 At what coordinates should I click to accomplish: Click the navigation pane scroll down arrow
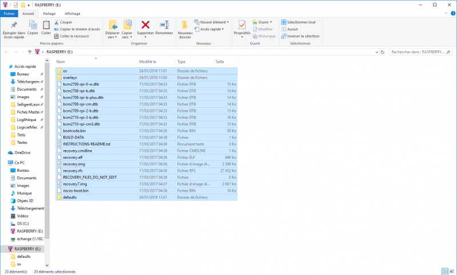point(47,265)
